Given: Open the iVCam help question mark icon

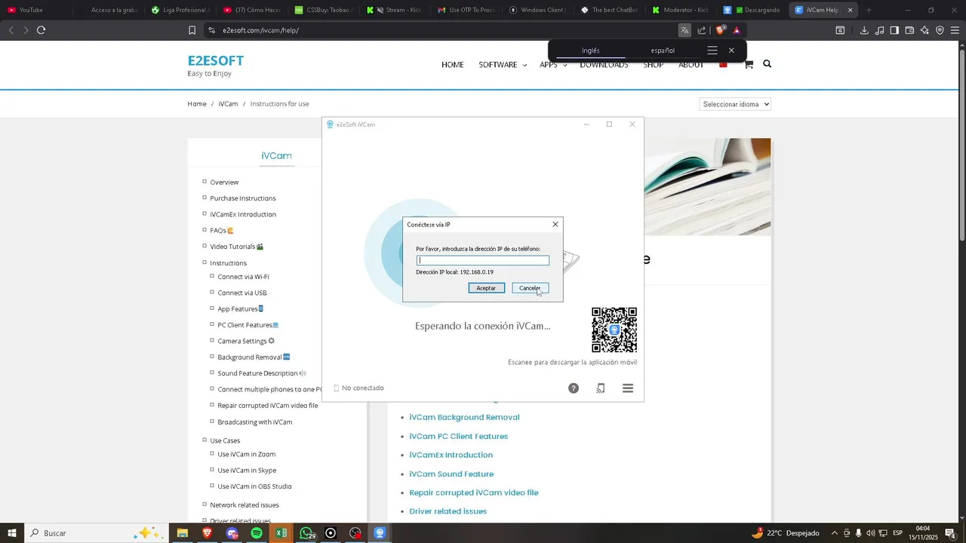Looking at the screenshot, I should pyautogui.click(x=574, y=388).
